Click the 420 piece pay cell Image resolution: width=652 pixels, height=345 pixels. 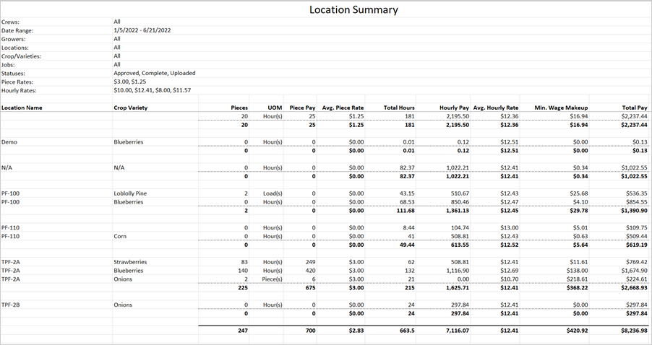point(310,271)
